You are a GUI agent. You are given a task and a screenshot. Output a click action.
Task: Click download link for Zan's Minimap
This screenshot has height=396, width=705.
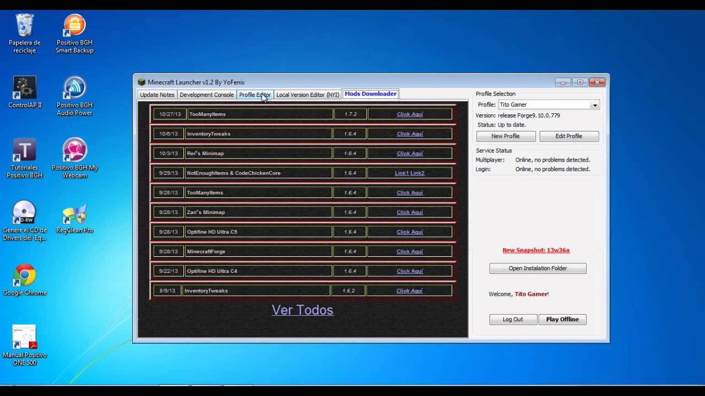(410, 212)
